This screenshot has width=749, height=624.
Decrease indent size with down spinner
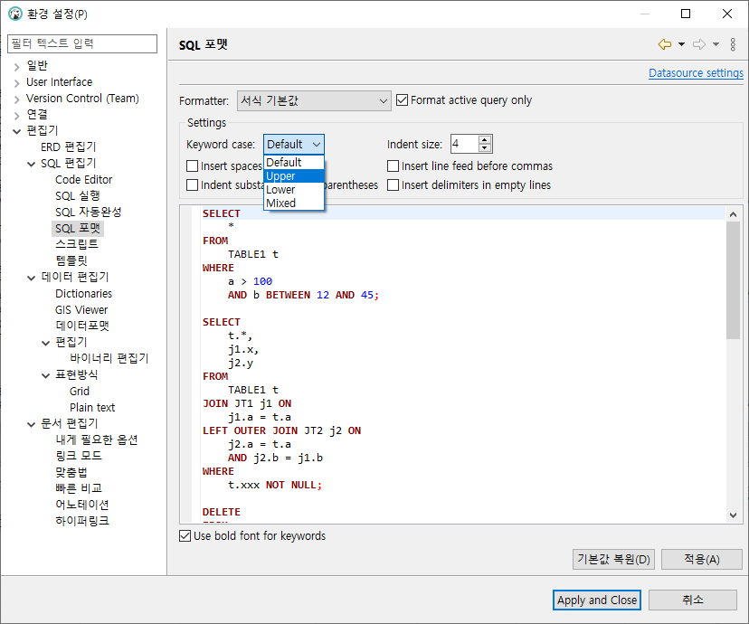485,148
